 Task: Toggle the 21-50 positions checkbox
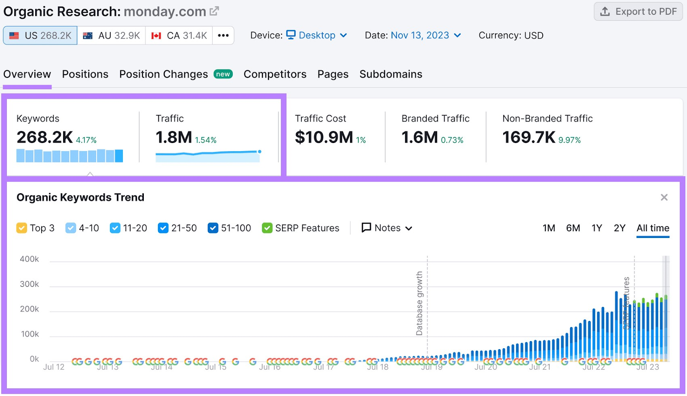pyautogui.click(x=163, y=228)
